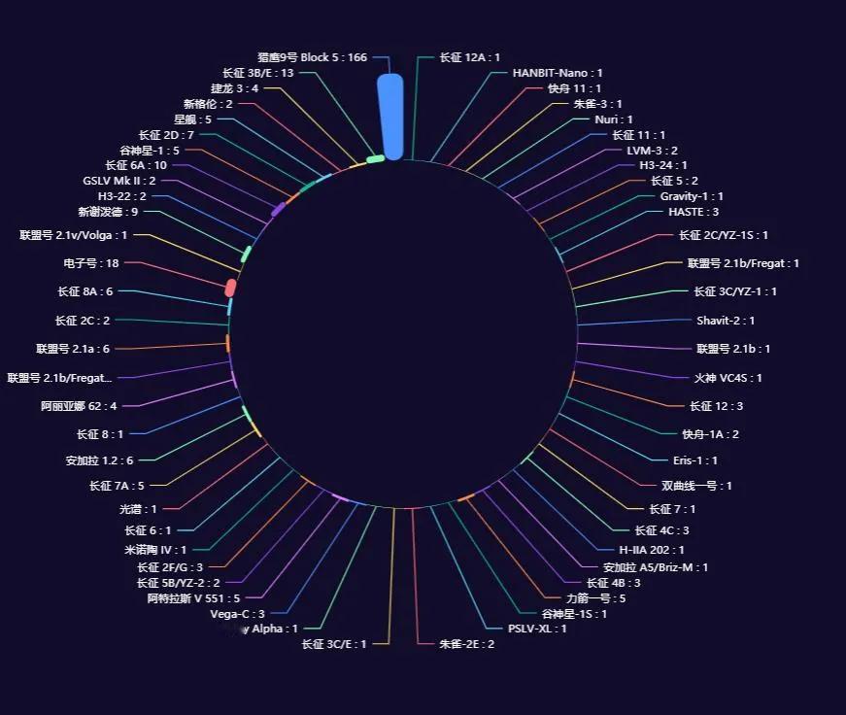Select the '阿丽亚娜 62 : 4' label
Screen dimensions: 846x715
click(79, 406)
